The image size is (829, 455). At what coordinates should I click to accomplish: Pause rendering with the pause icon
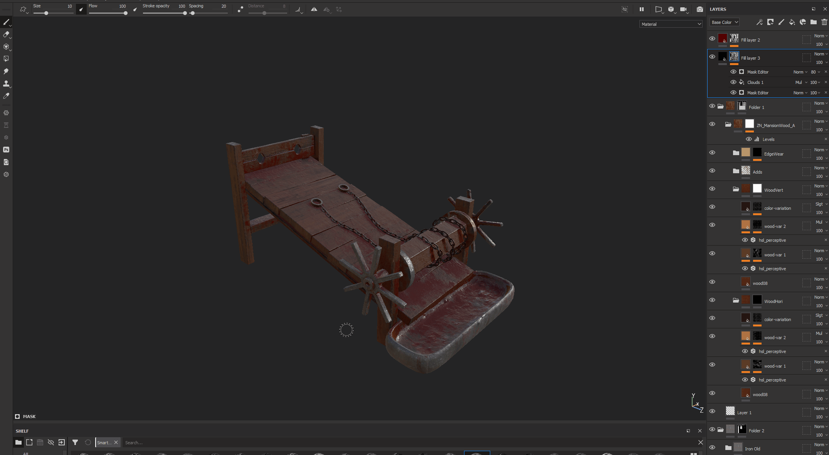click(x=642, y=10)
